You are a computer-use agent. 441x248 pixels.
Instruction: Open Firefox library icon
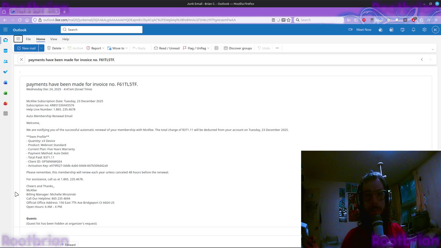click(x=349, y=20)
